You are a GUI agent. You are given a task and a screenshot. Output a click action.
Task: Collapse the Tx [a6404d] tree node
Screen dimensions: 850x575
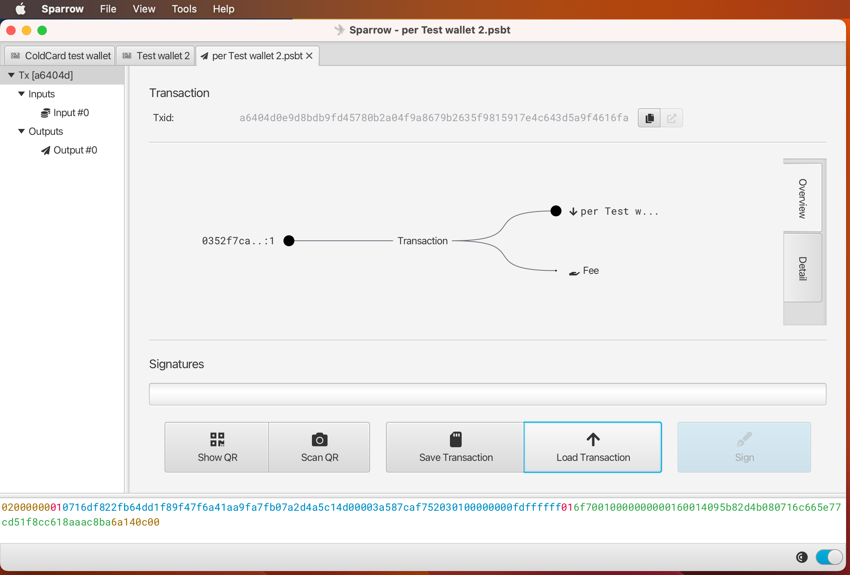coord(11,75)
